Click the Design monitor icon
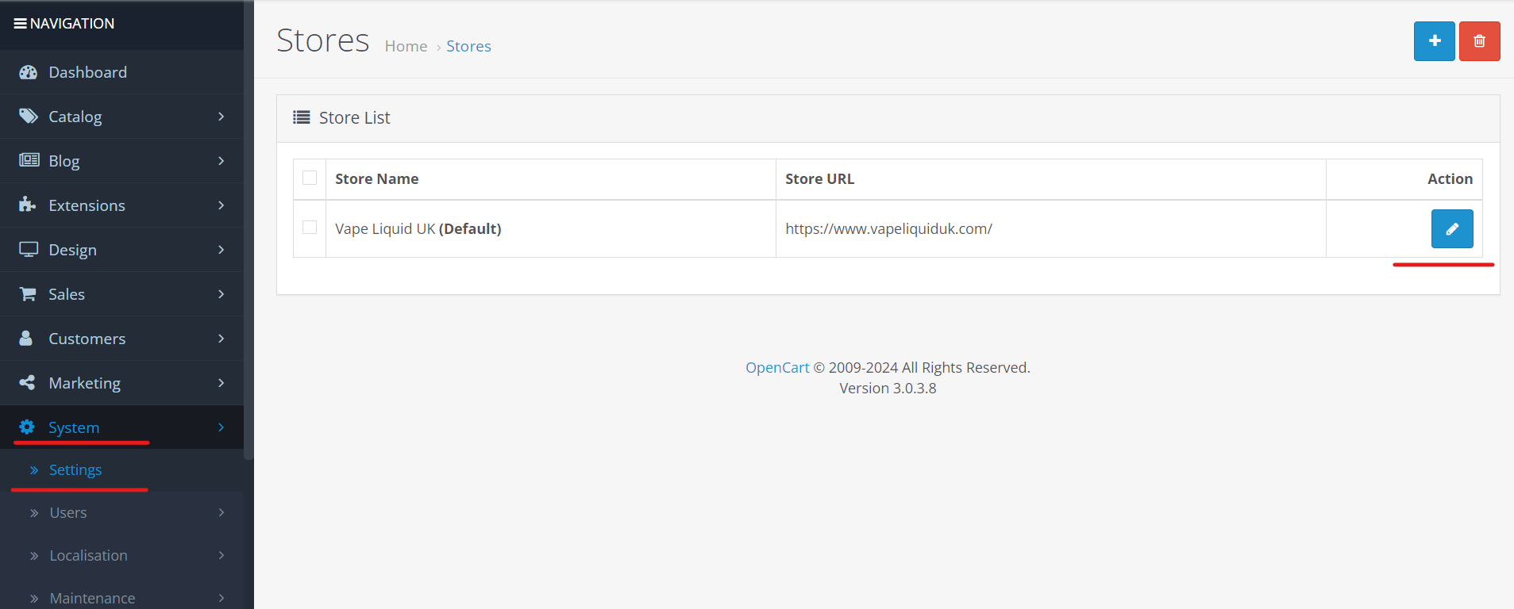This screenshot has height=609, width=1514. click(x=29, y=250)
